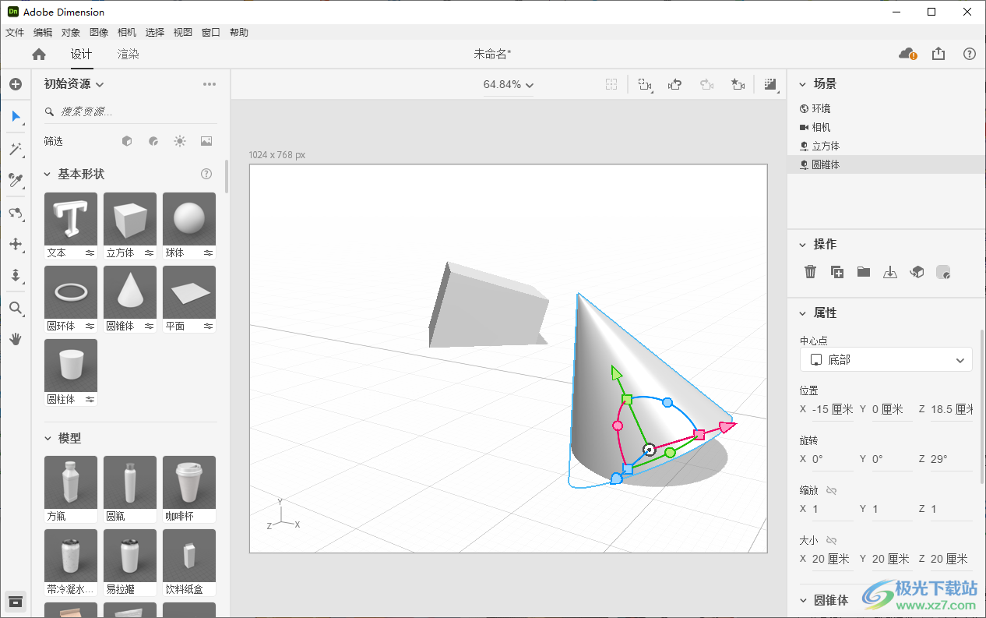This screenshot has height=618, width=986.
Task: Open the 窗口 menu
Action: point(211,32)
